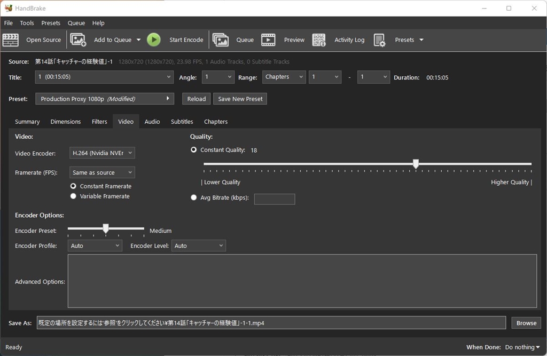Click the Open Source clapperboard icon

click(11, 40)
